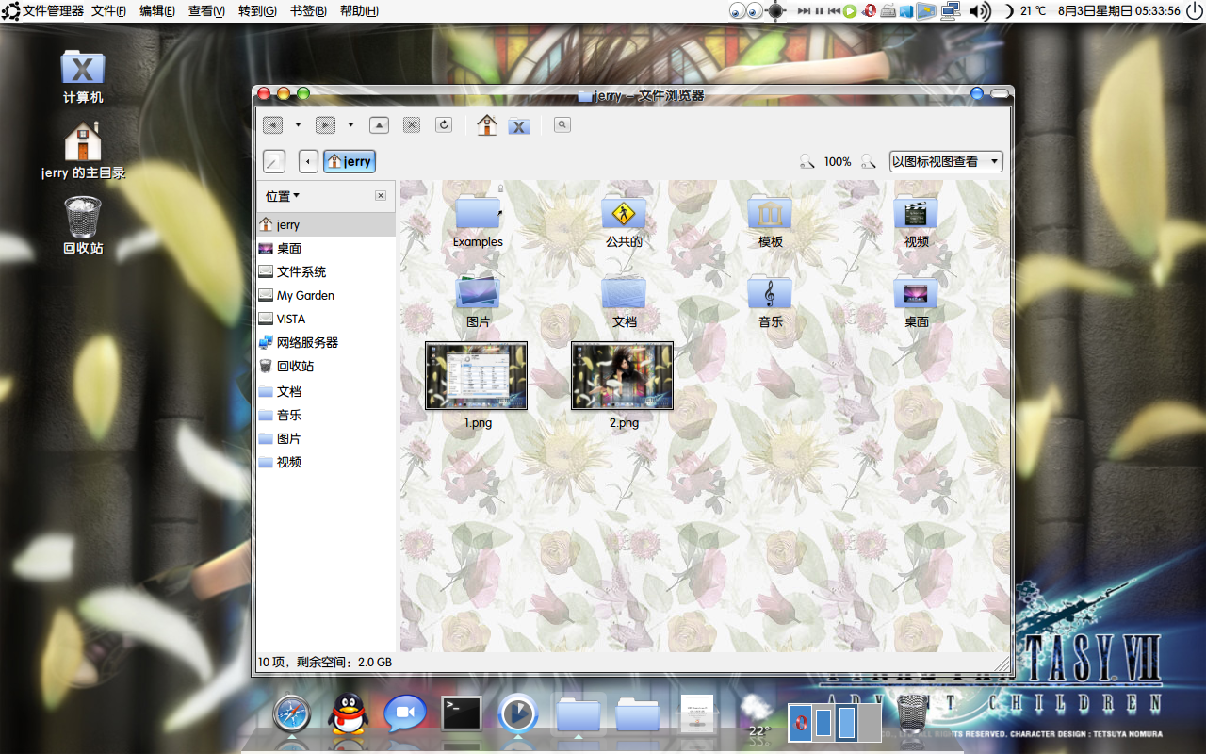1206x754 pixels.
Task: Select 音乐 bookmark in sidebar
Action: click(326, 415)
